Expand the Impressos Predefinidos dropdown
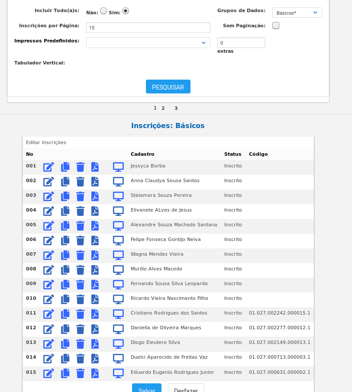Viewport: 352px width, 392px height. (x=148, y=43)
